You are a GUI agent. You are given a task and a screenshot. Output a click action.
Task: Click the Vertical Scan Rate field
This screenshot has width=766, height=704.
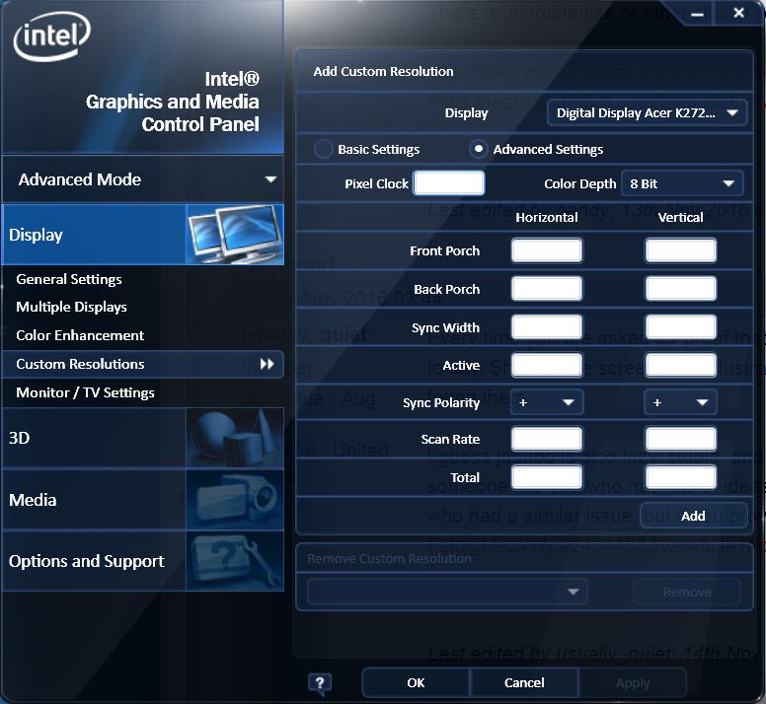(680, 439)
